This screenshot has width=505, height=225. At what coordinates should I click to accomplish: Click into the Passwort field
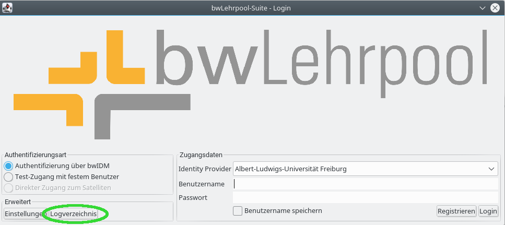(x=366, y=197)
